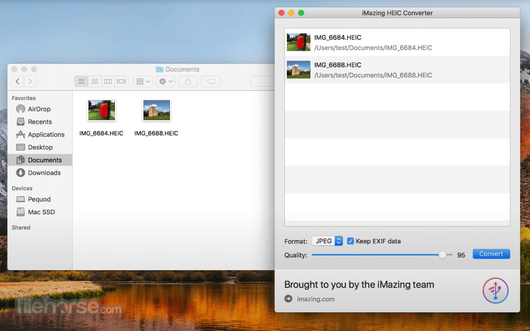This screenshot has height=331, width=530.
Task: Minimize the iMazing HEIC Converter window
Action: pyautogui.click(x=291, y=13)
